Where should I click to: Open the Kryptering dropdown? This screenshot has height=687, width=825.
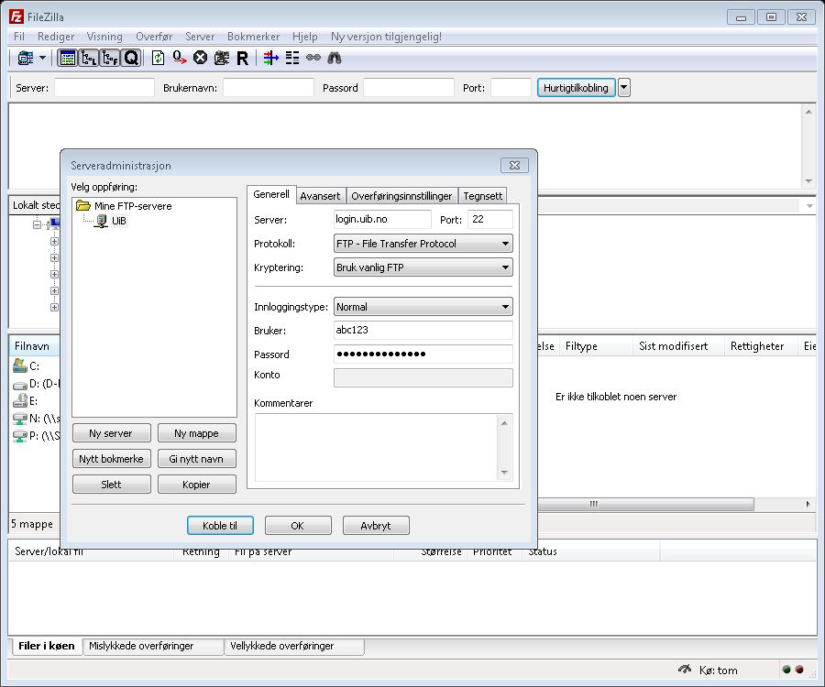coord(423,267)
